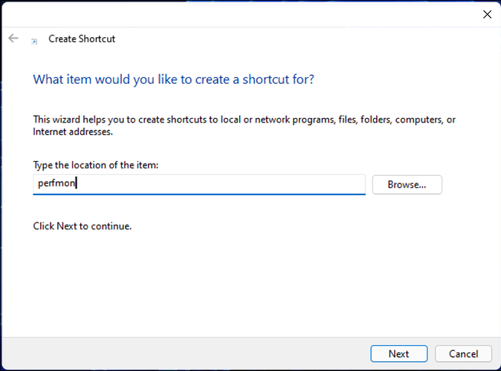Click the blank area of the location box after perfmon

[221, 183]
